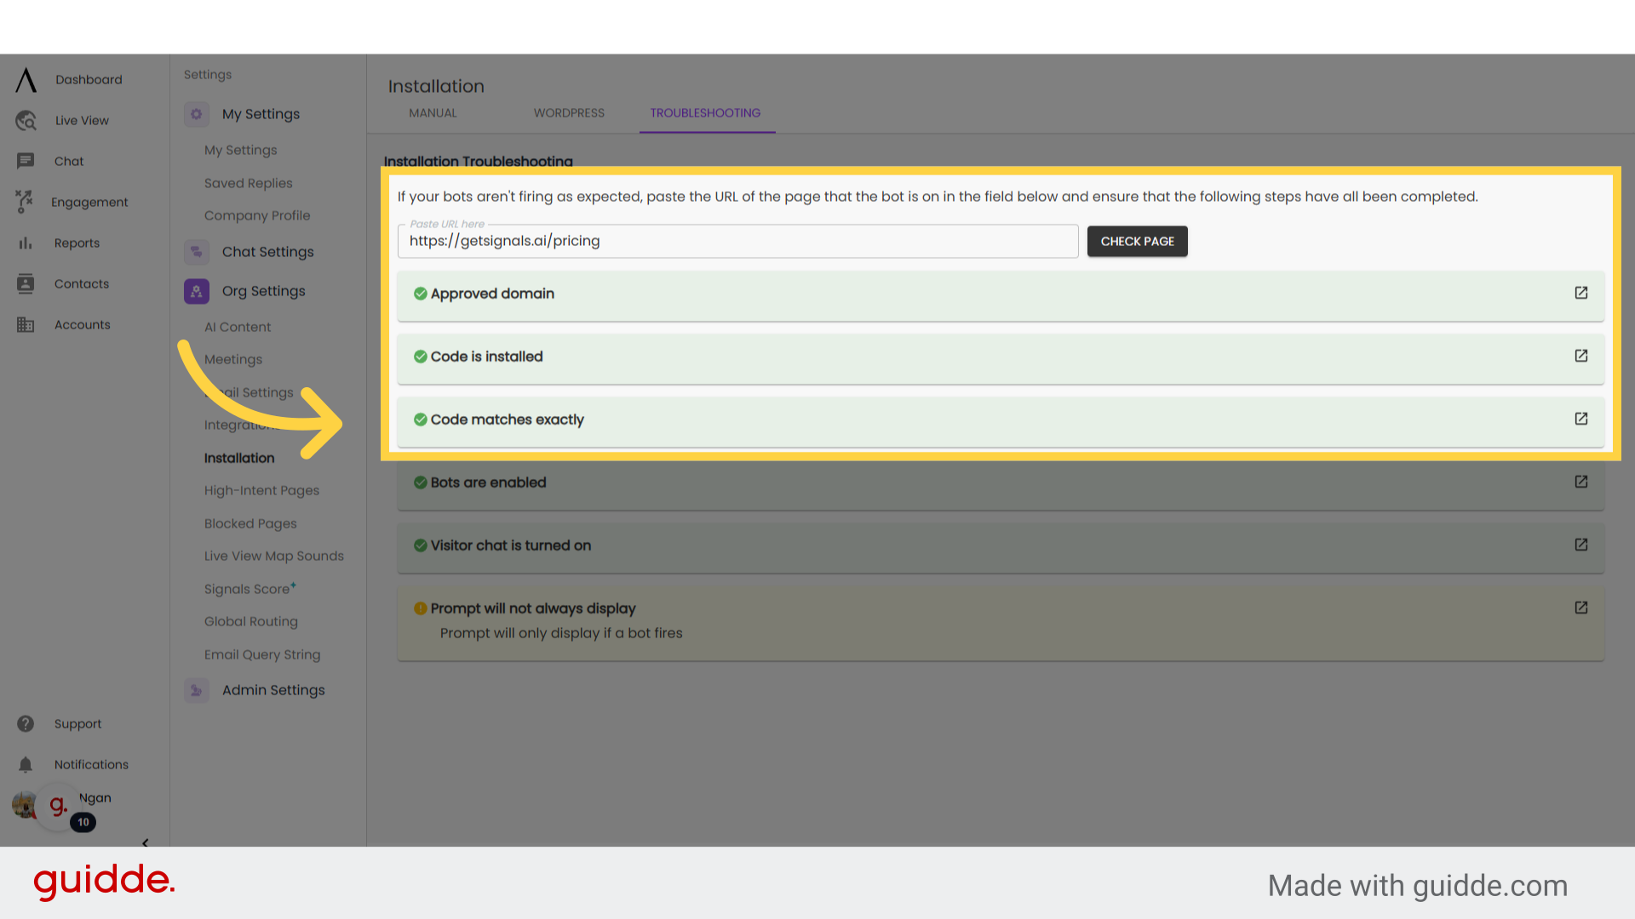Open external link icon for Code is installed
Screen dimensions: 1635x919
coord(1581,356)
